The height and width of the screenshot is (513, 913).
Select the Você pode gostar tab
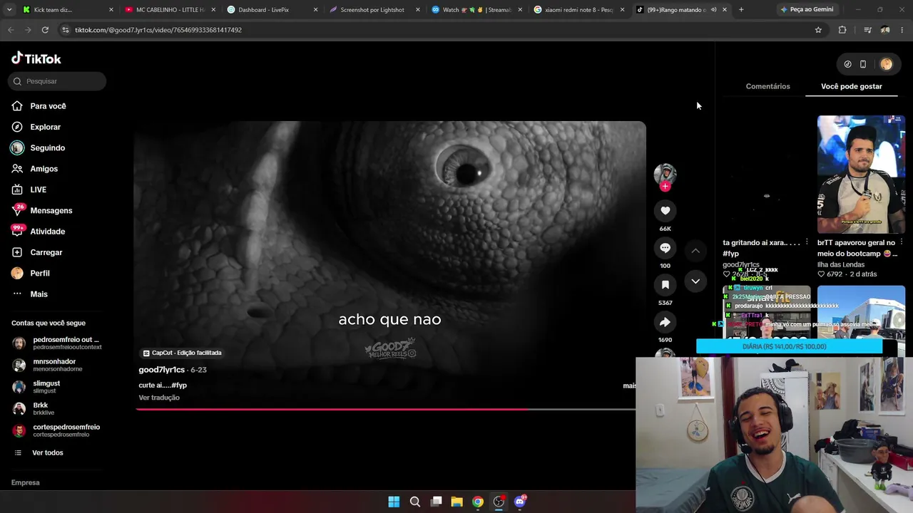tap(852, 86)
